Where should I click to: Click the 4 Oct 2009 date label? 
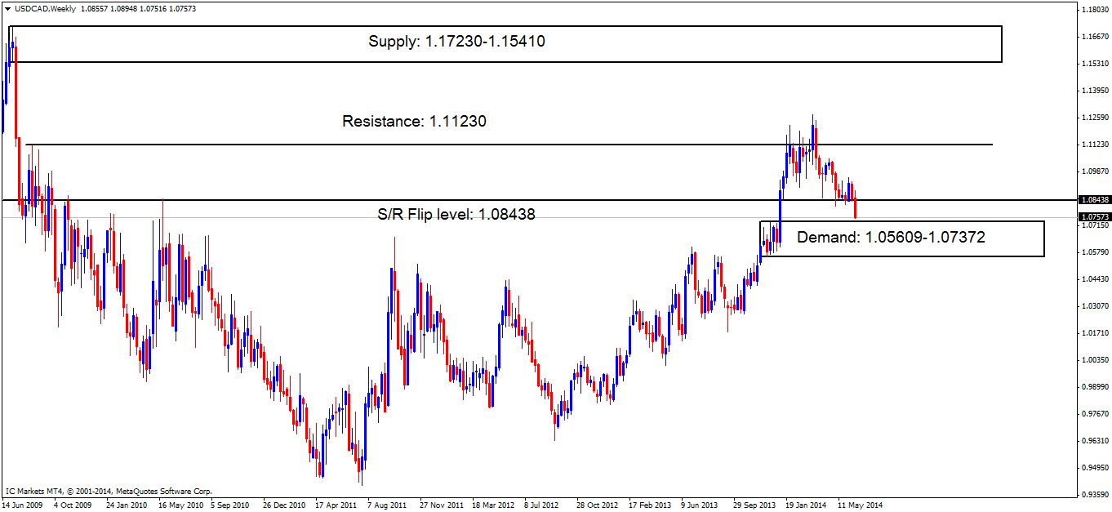(73, 505)
